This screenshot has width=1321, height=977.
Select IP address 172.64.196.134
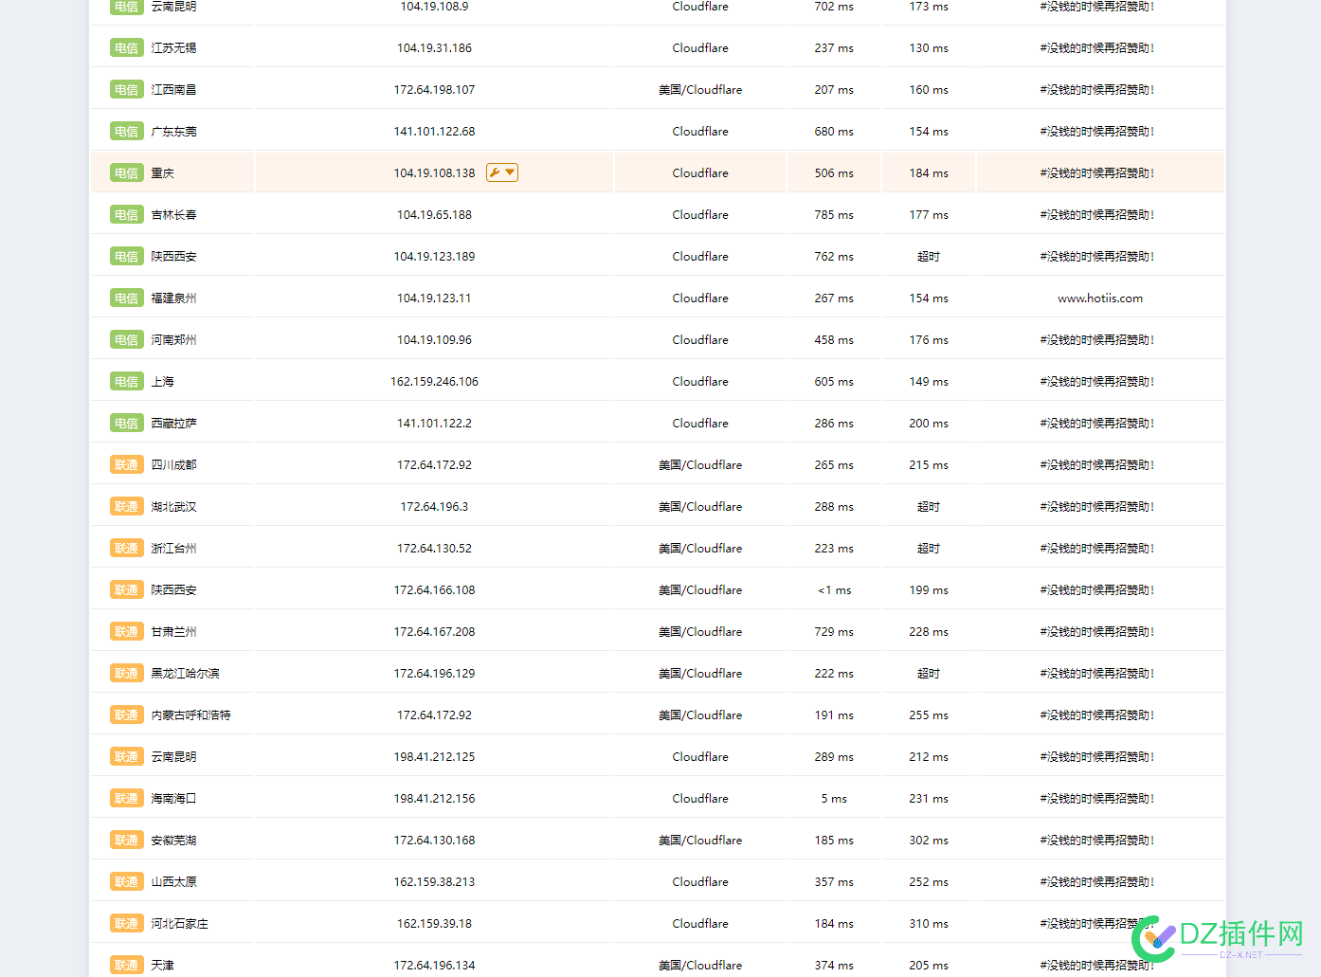coord(434,966)
